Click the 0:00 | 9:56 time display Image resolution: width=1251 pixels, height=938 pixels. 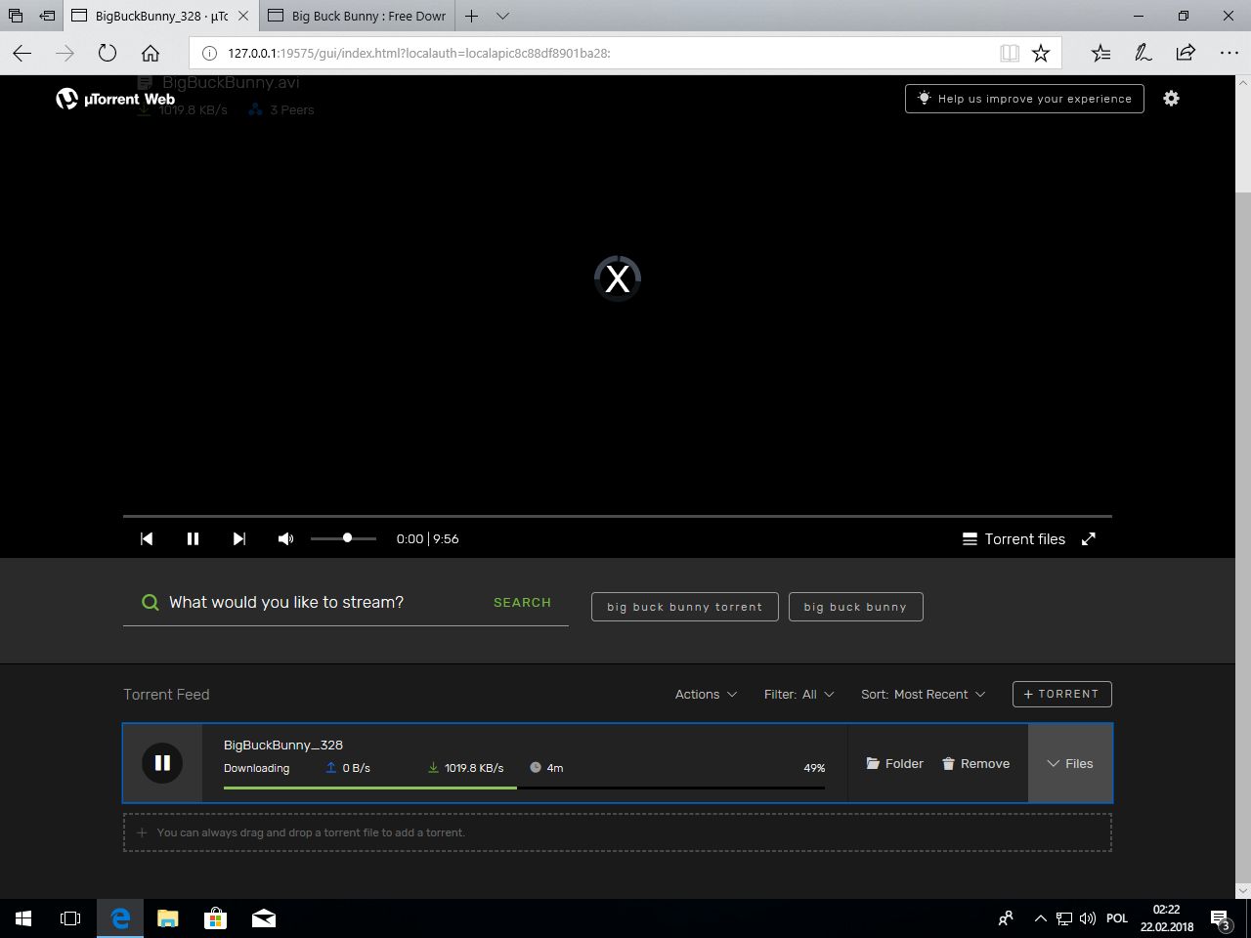pyautogui.click(x=427, y=539)
